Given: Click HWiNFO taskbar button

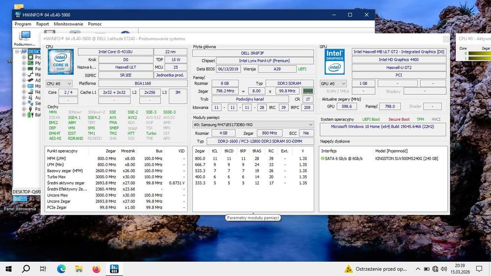Looking at the screenshot, I should pos(114,269).
